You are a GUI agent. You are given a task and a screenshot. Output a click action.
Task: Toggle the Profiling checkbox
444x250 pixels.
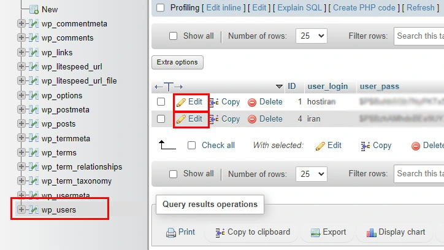coord(160,7)
